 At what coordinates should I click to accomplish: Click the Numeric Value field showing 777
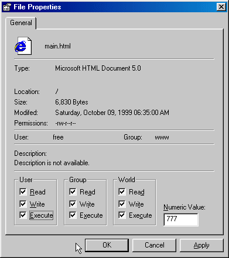181,219
